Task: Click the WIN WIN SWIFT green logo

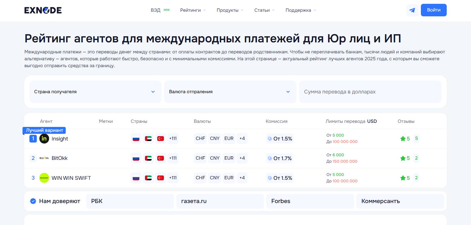Action: [x=44, y=178]
